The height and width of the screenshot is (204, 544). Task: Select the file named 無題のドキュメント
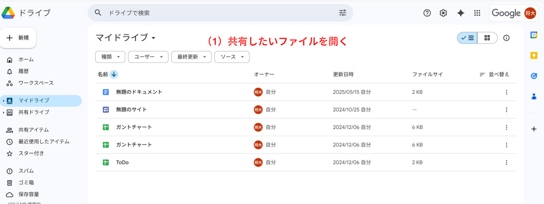click(139, 92)
